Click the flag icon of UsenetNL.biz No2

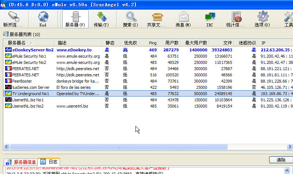(x=8, y=106)
